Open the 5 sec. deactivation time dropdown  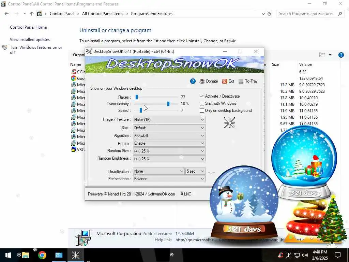tap(195, 171)
